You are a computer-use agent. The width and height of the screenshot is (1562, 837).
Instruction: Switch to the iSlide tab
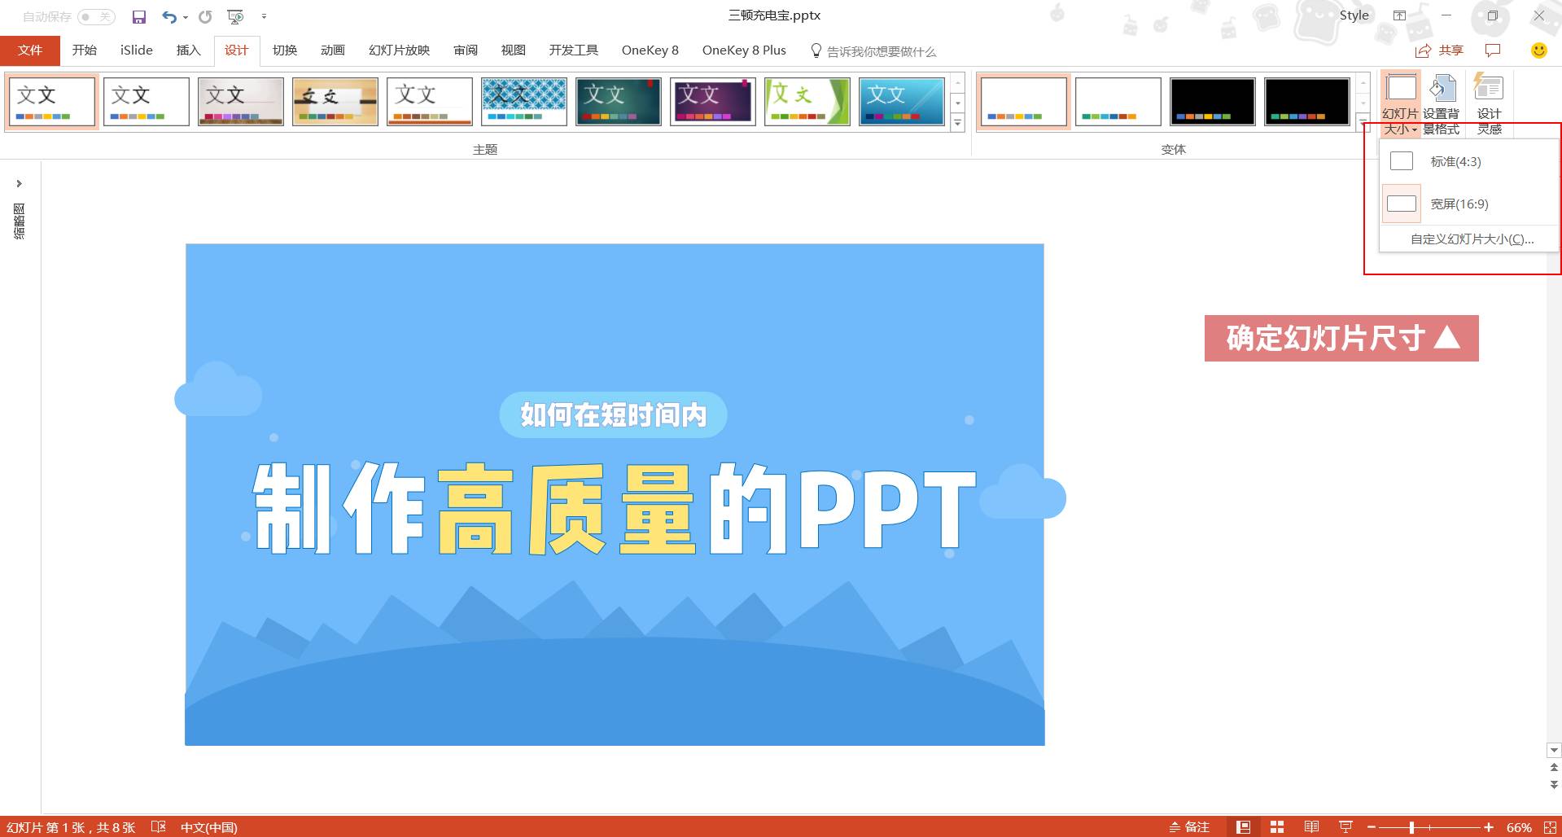[x=137, y=50]
